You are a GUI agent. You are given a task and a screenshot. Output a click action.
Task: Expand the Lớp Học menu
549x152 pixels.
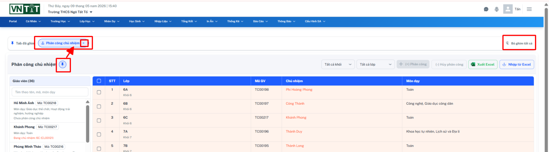coord(87,22)
